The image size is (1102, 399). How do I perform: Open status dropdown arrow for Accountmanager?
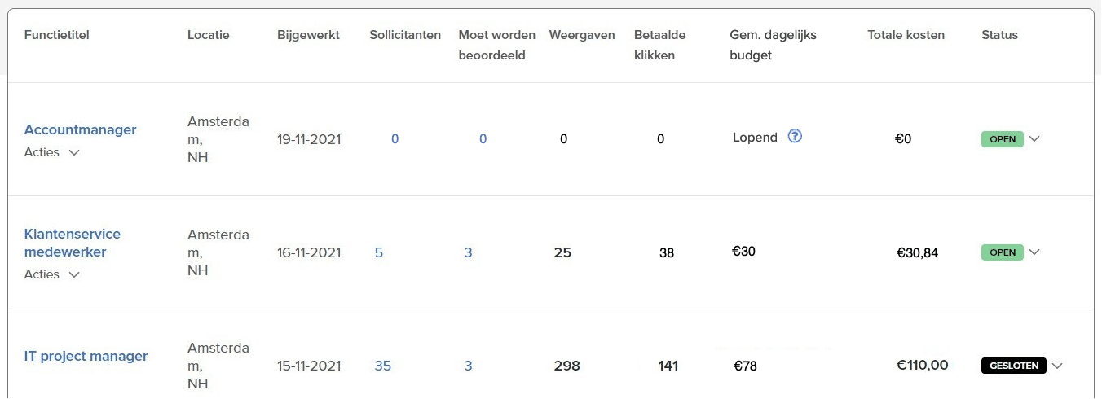(1034, 138)
